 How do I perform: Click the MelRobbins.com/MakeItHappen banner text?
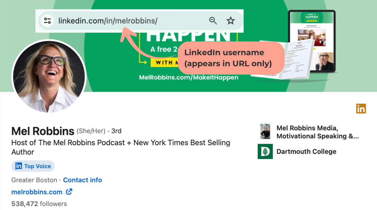coord(189,78)
